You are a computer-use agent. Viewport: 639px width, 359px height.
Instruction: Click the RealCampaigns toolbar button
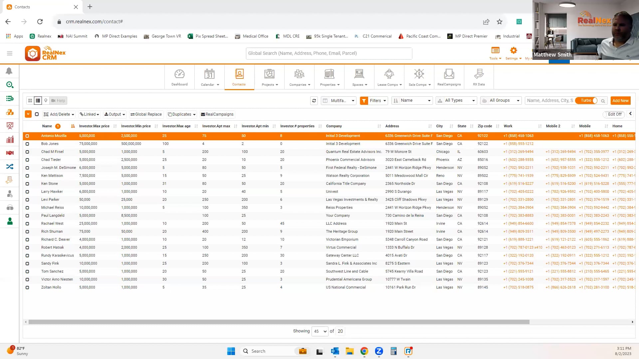coord(217,114)
